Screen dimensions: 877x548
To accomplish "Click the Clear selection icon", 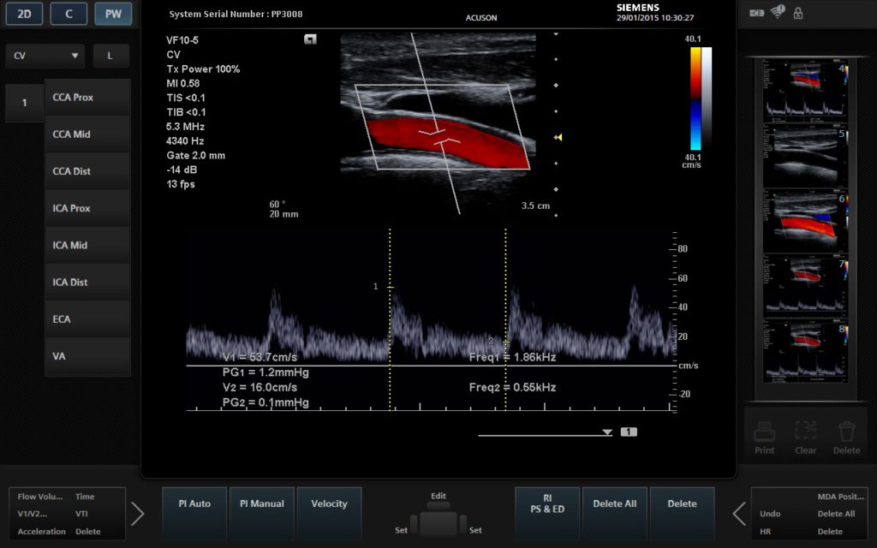I will [805, 431].
